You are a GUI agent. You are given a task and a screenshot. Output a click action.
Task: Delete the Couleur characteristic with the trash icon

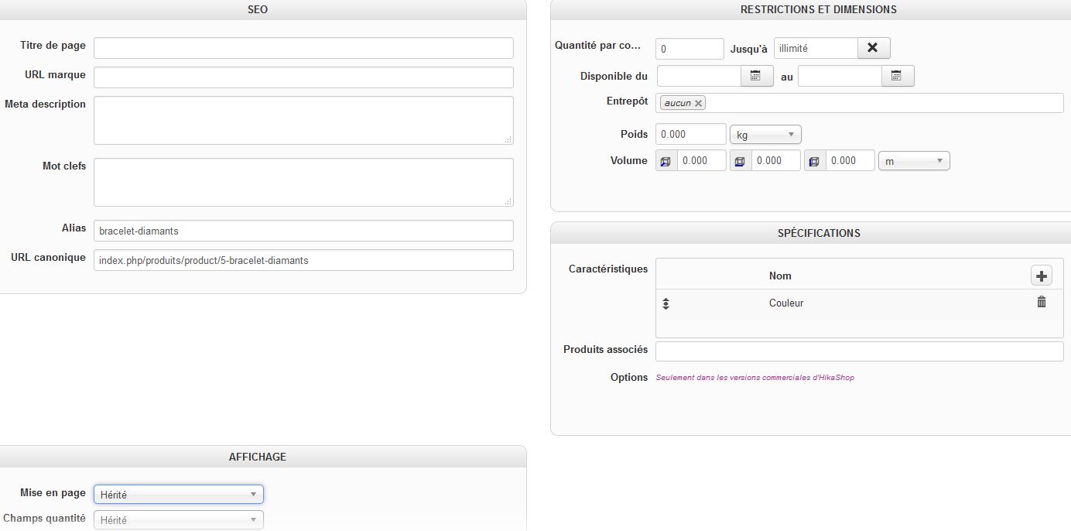(x=1041, y=302)
